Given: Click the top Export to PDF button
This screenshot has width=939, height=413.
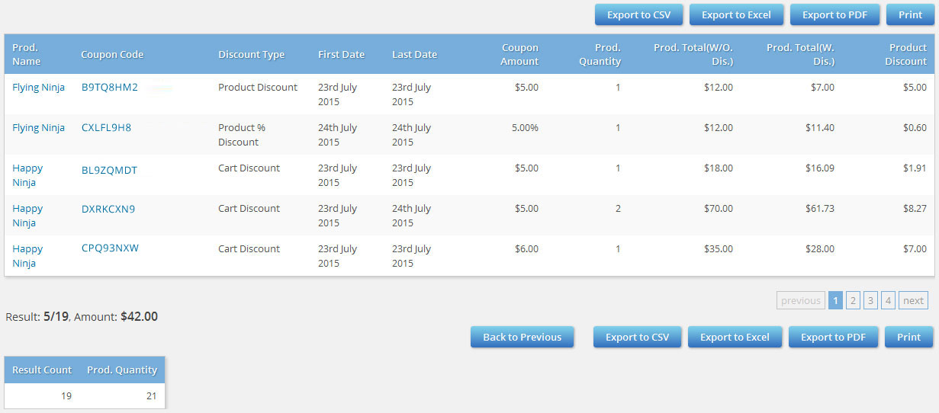Looking at the screenshot, I should tap(834, 14).
